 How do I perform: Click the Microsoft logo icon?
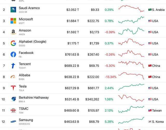tap(13, 21)
